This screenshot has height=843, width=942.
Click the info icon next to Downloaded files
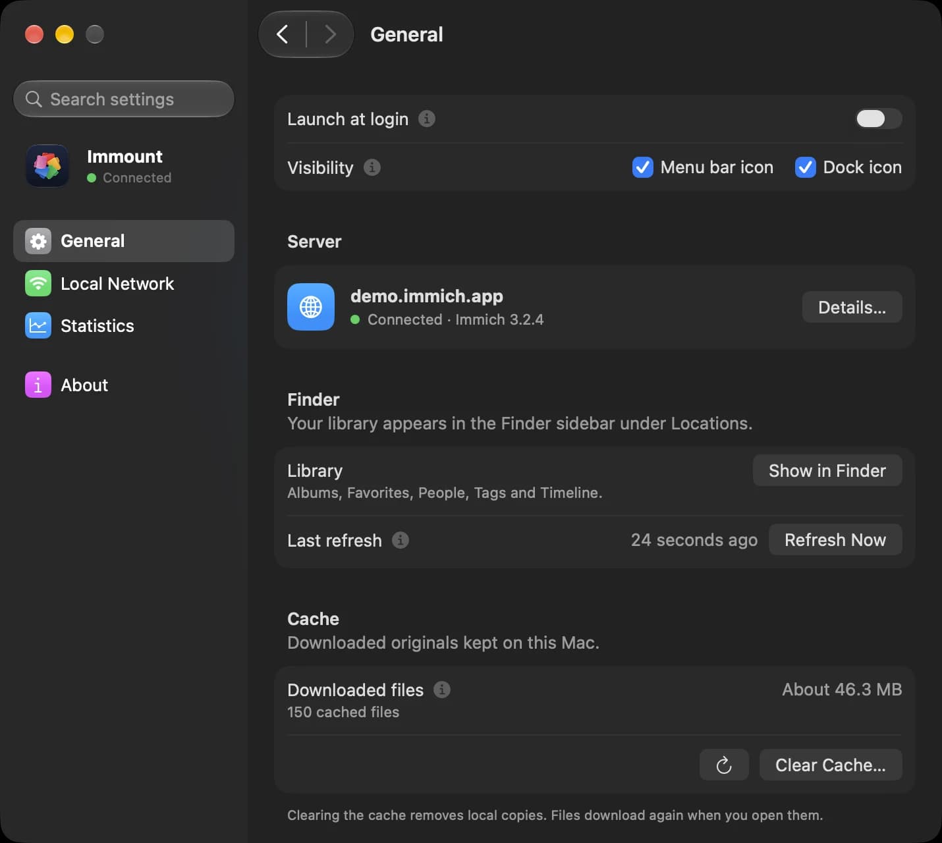[442, 690]
